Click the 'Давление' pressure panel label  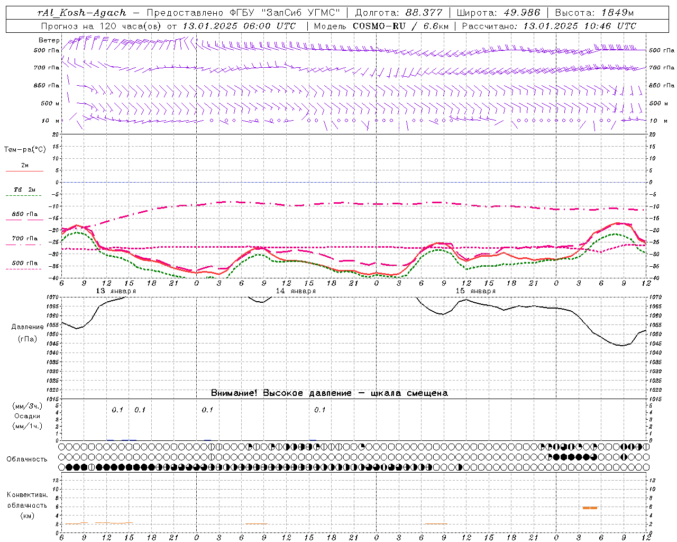(x=27, y=327)
